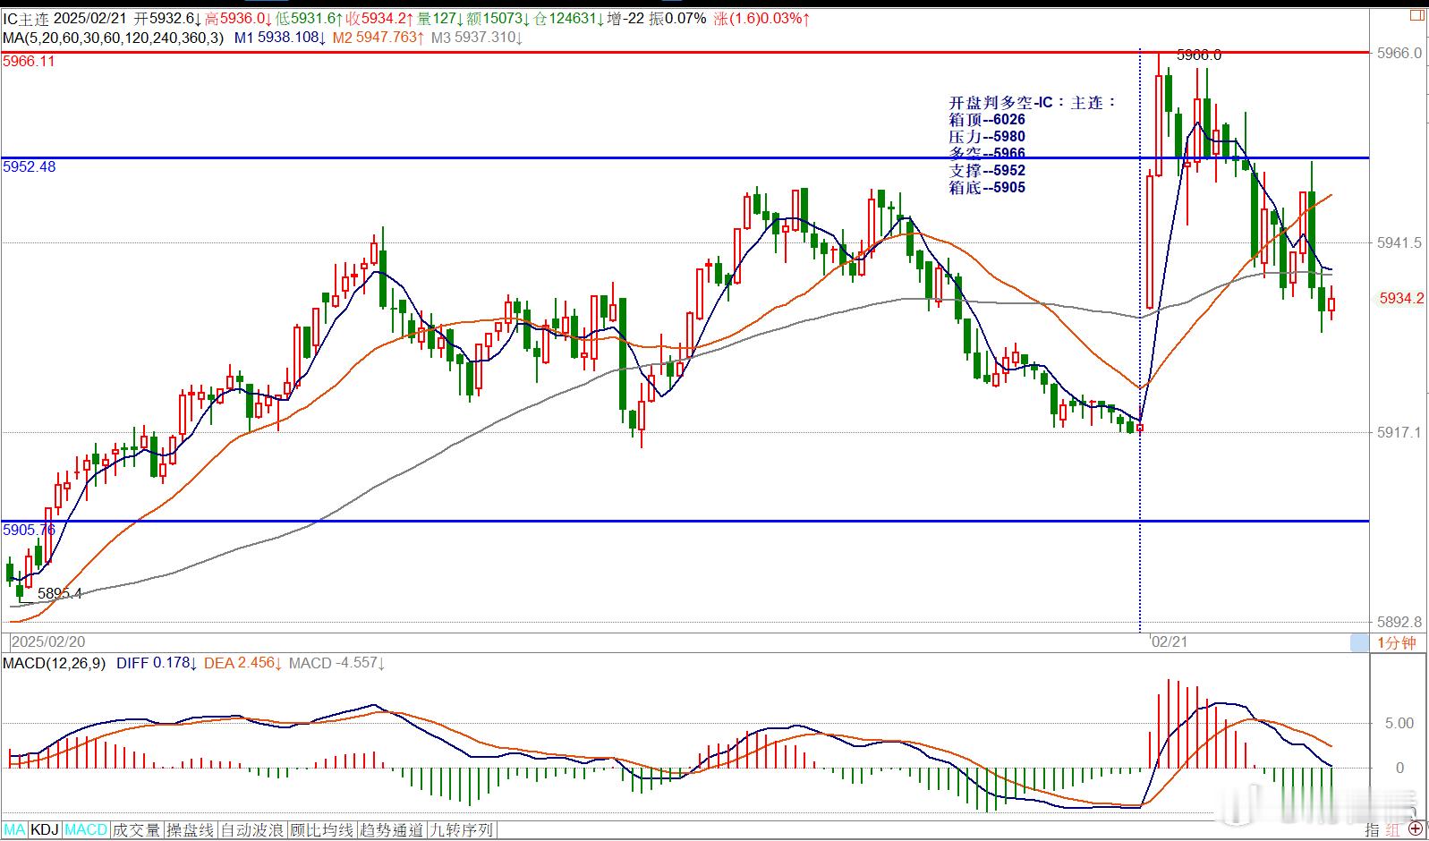Select the 九转序列 indicator tab
1429x841 pixels.
coord(462,830)
